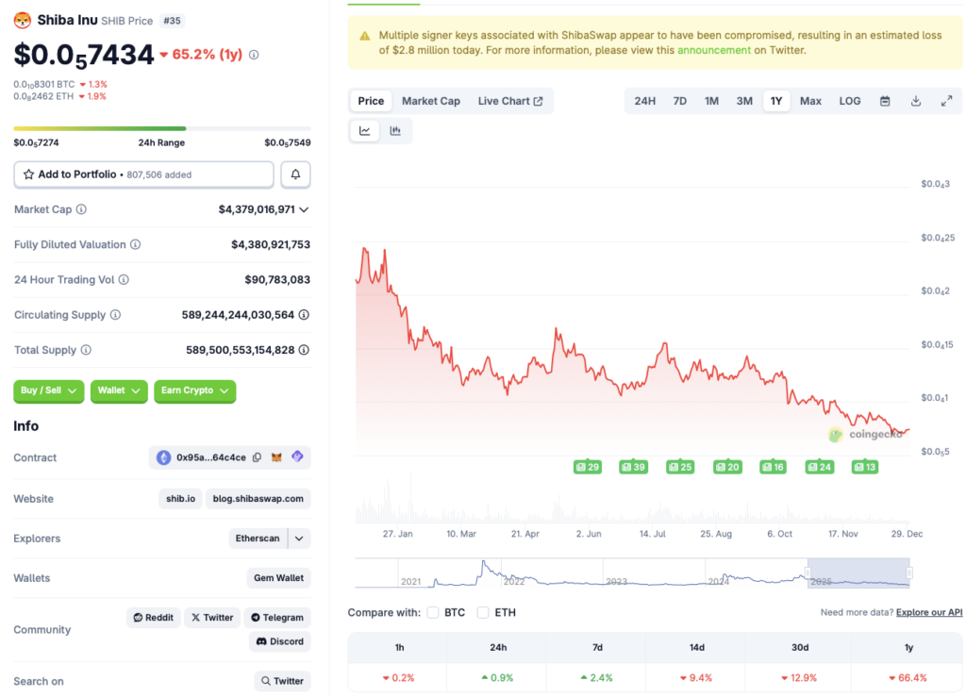
Task: Expand the chart to fullscreen
Action: point(947,100)
